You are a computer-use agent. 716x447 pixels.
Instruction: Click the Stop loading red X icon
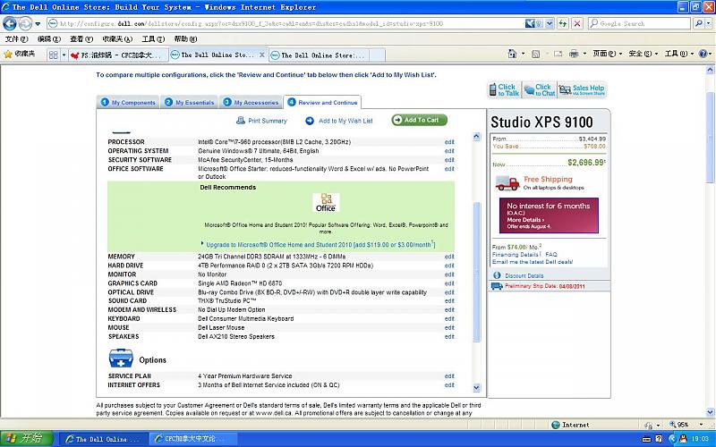point(577,23)
